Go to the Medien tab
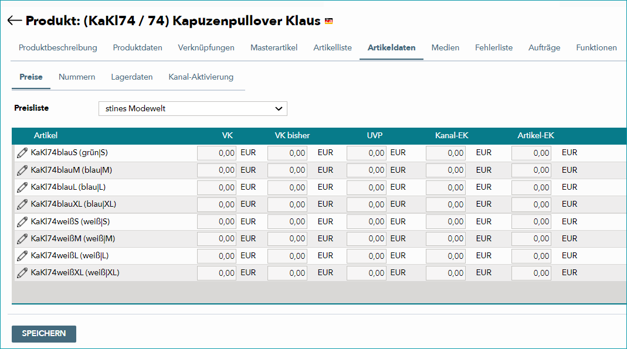Viewport: 627px width, 349px height. click(445, 47)
